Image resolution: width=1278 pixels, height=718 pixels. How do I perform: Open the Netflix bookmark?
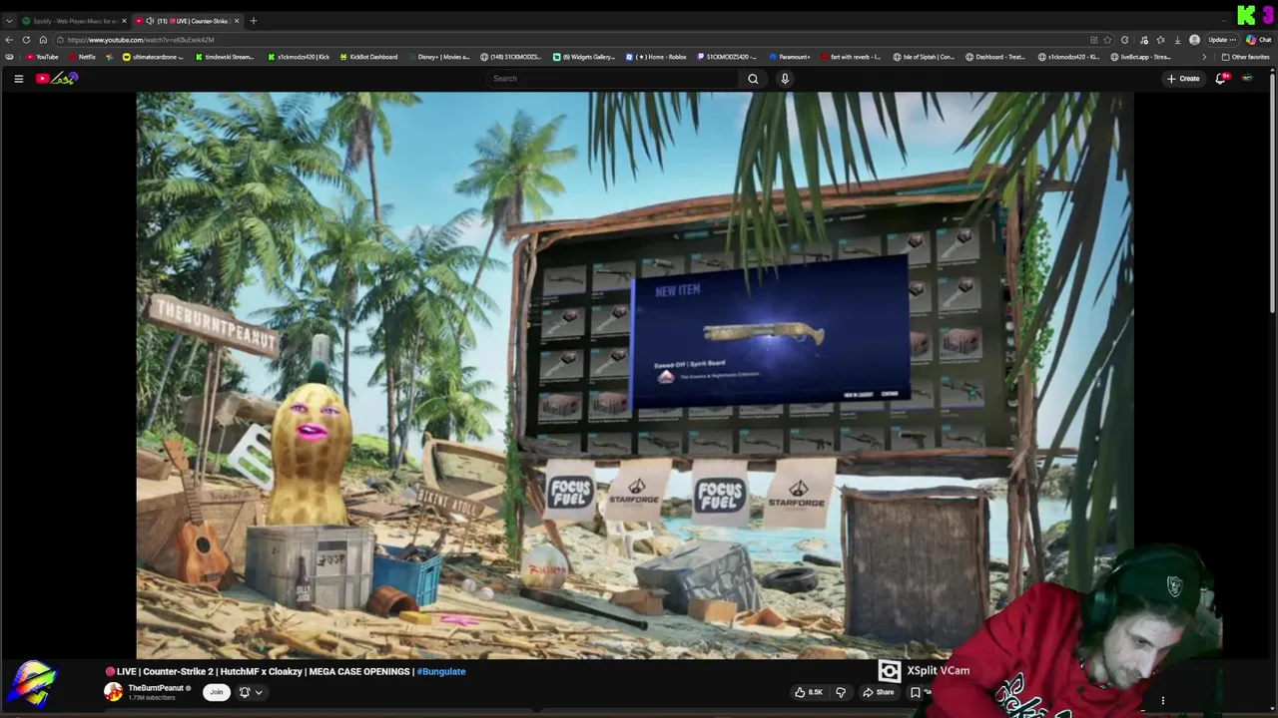tap(81, 57)
